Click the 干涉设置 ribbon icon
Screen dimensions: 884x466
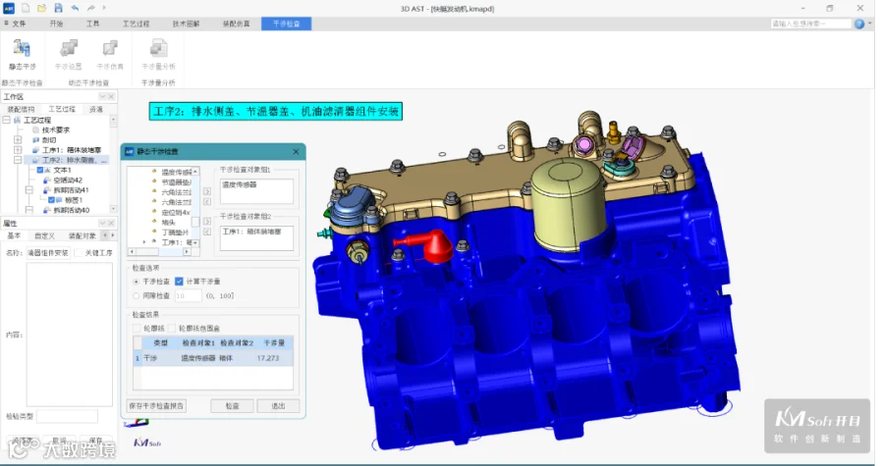[68, 49]
